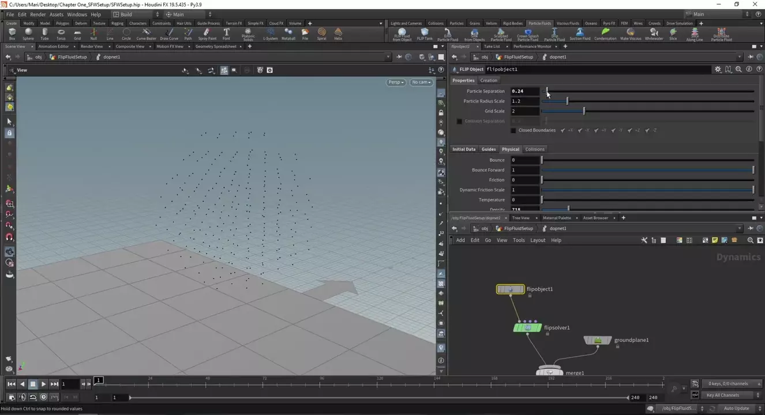Expand the Key All Channels dropdown
The width and height of the screenshot is (765, 415).
726,395
